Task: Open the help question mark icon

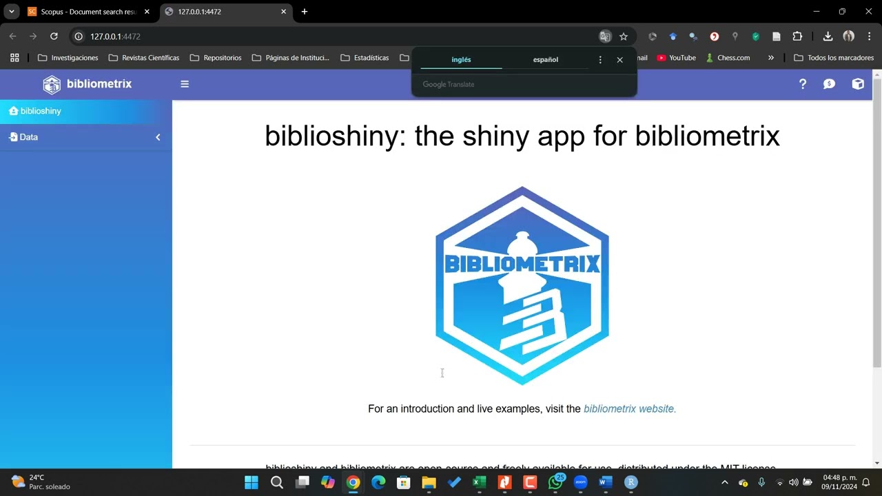Action: pos(803,84)
